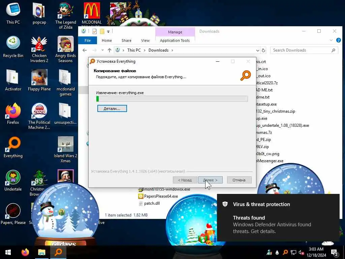
Task: Click the Детали... button in the installer
Action: 112,109
